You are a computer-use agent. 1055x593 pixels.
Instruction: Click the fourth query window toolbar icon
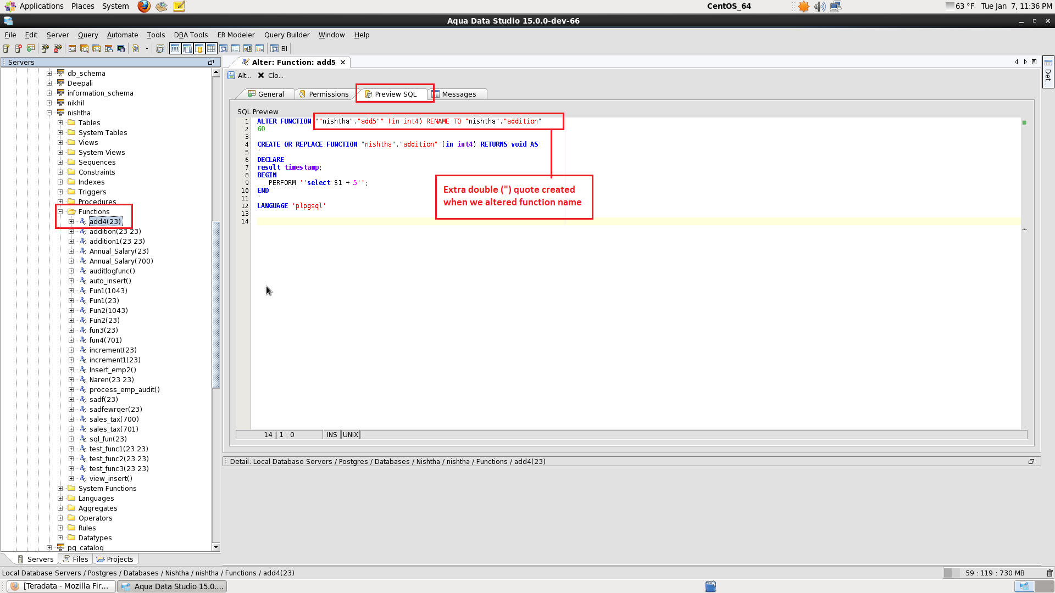pos(108,49)
